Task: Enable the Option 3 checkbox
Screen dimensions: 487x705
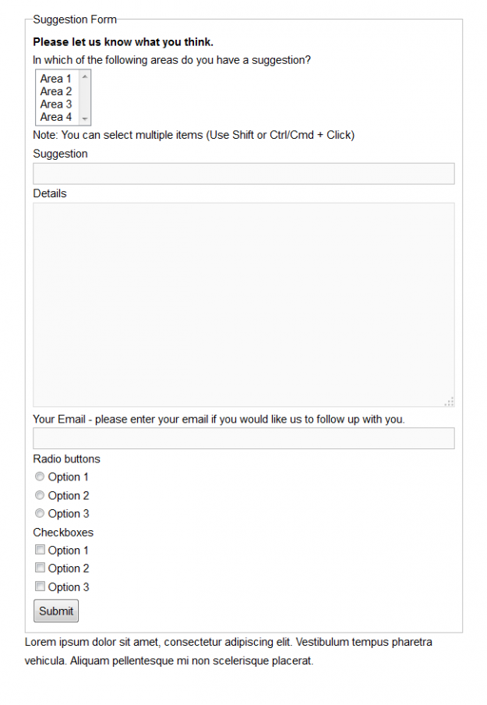Action: pos(40,586)
